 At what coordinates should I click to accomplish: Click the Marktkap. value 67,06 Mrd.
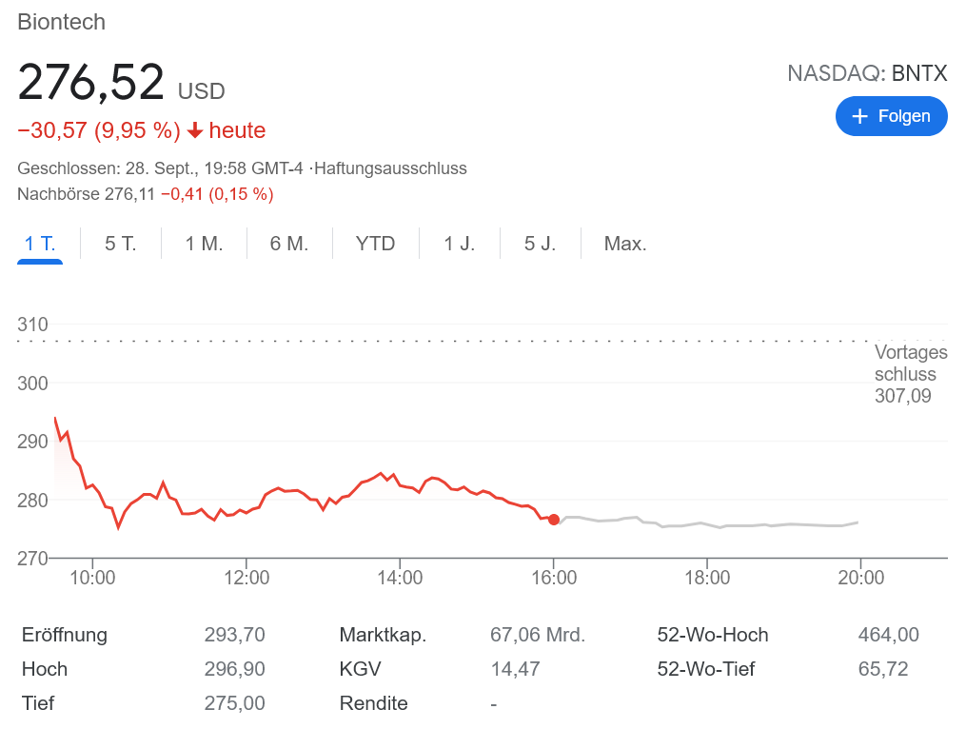pyautogui.click(x=538, y=635)
